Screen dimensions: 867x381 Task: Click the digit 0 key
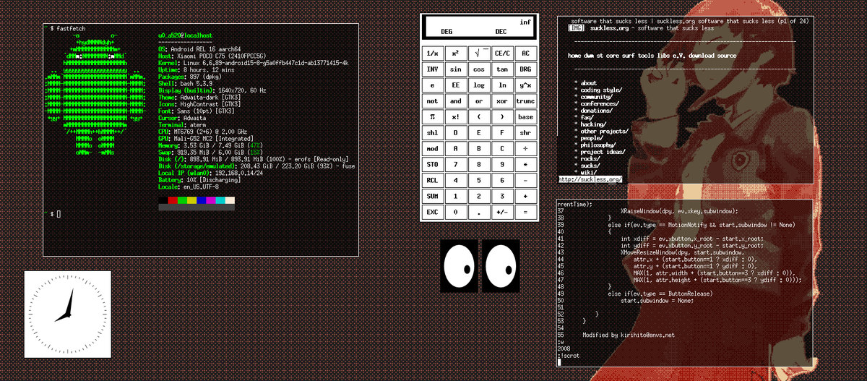pos(455,213)
